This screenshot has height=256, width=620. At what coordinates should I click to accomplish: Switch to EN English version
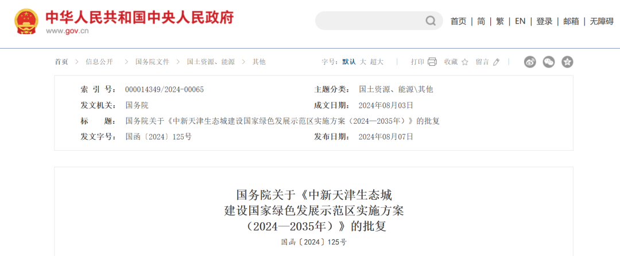[x=520, y=21]
